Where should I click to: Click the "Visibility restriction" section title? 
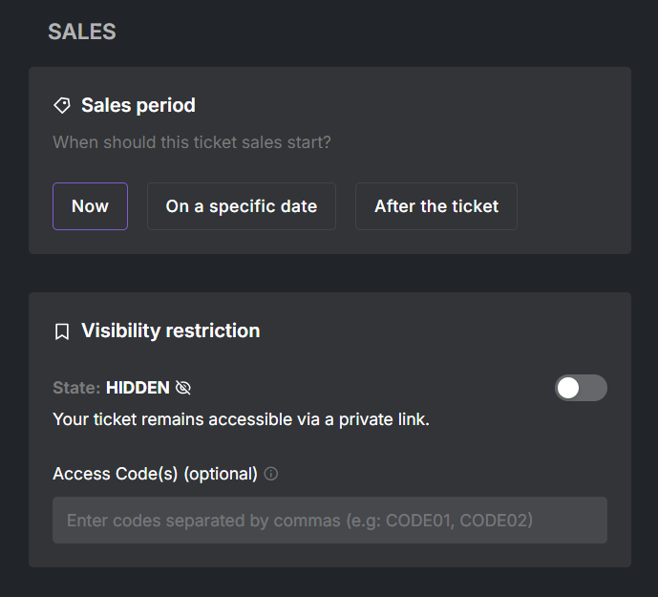point(170,330)
